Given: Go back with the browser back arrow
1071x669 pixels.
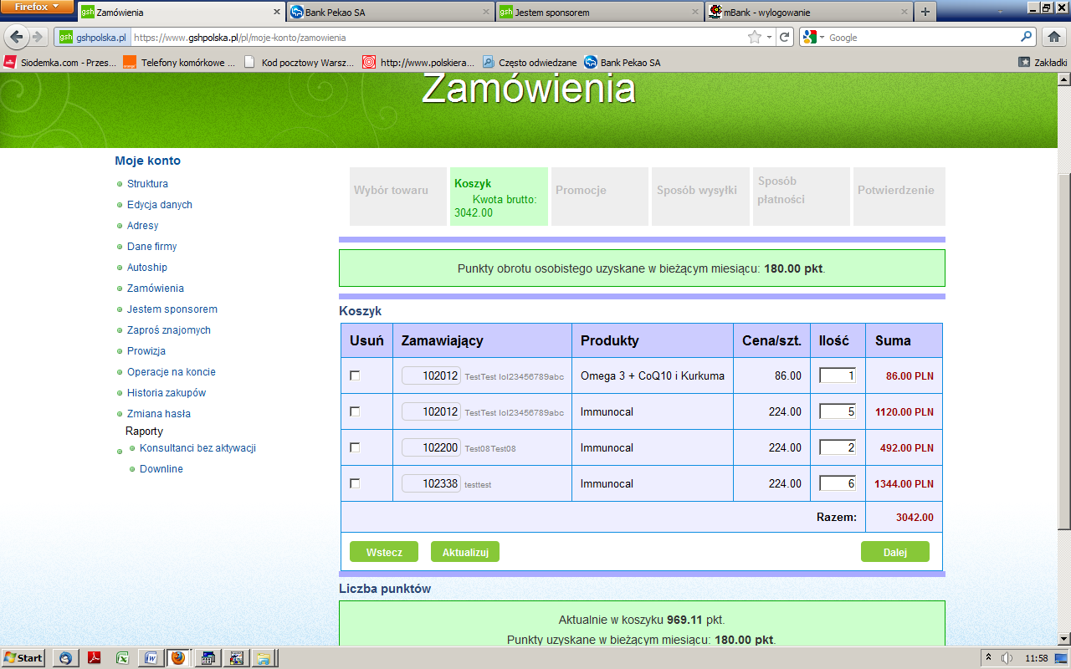Looking at the screenshot, I should [17, 37].
